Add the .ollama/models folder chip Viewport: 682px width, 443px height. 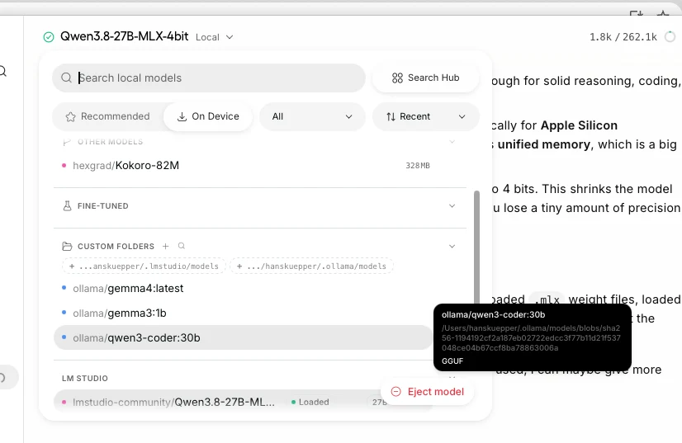[312, 266]
